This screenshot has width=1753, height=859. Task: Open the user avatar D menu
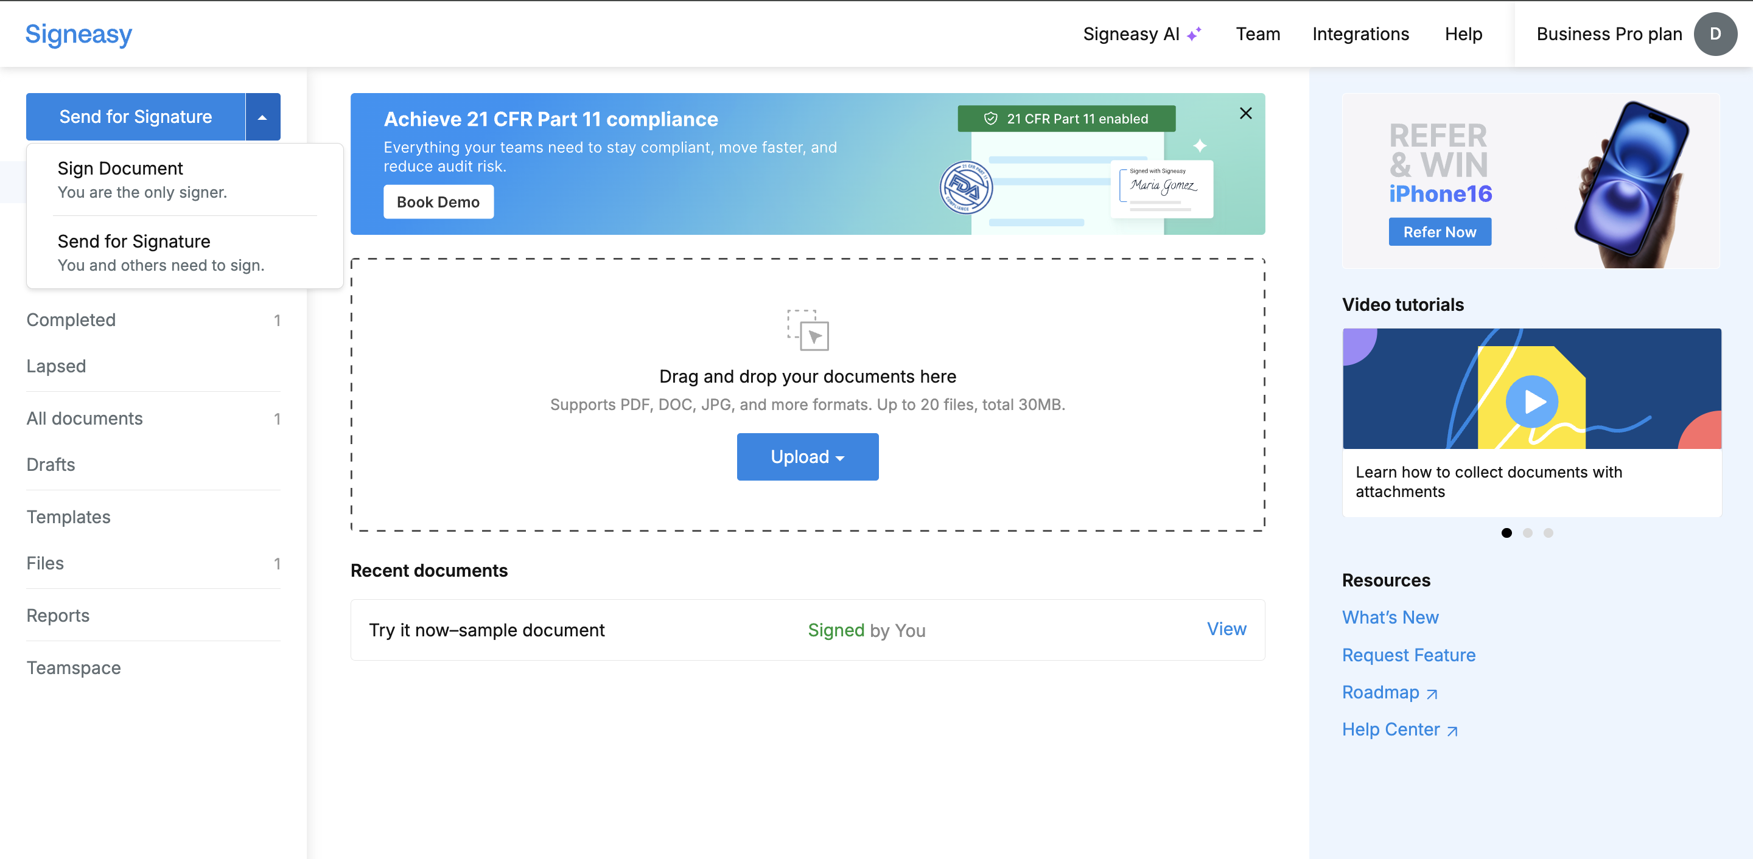pos(1715,34)
